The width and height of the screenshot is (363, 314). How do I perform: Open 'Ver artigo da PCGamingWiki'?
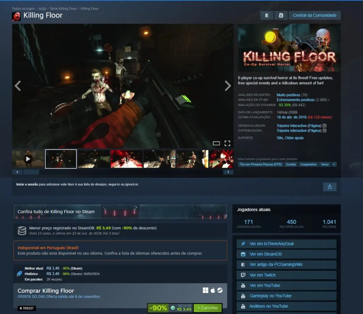coord(286,264)
